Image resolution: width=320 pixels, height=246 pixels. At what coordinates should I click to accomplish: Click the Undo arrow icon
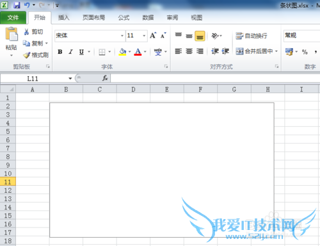pyautogui.click(x=27, y=4)
